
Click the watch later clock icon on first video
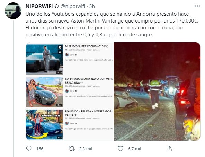[60, 47]
